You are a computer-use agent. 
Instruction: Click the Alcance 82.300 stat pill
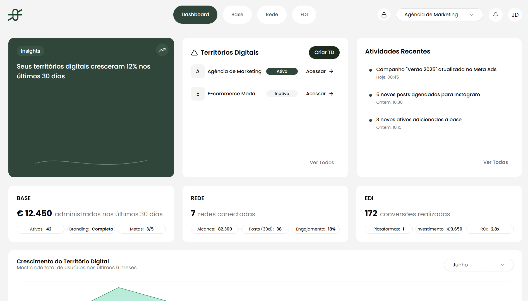(215, 229)
